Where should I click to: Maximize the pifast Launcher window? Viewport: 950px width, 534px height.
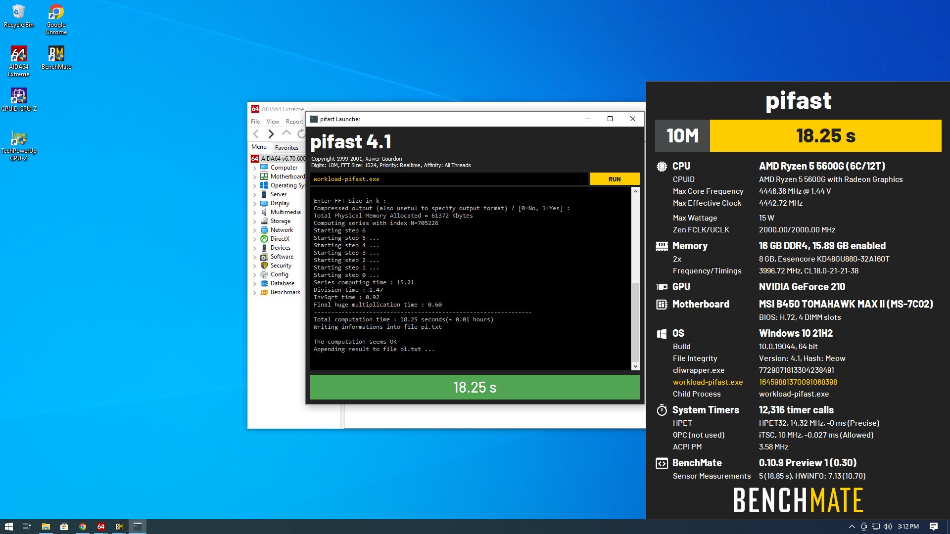click(x=610, y=119)
